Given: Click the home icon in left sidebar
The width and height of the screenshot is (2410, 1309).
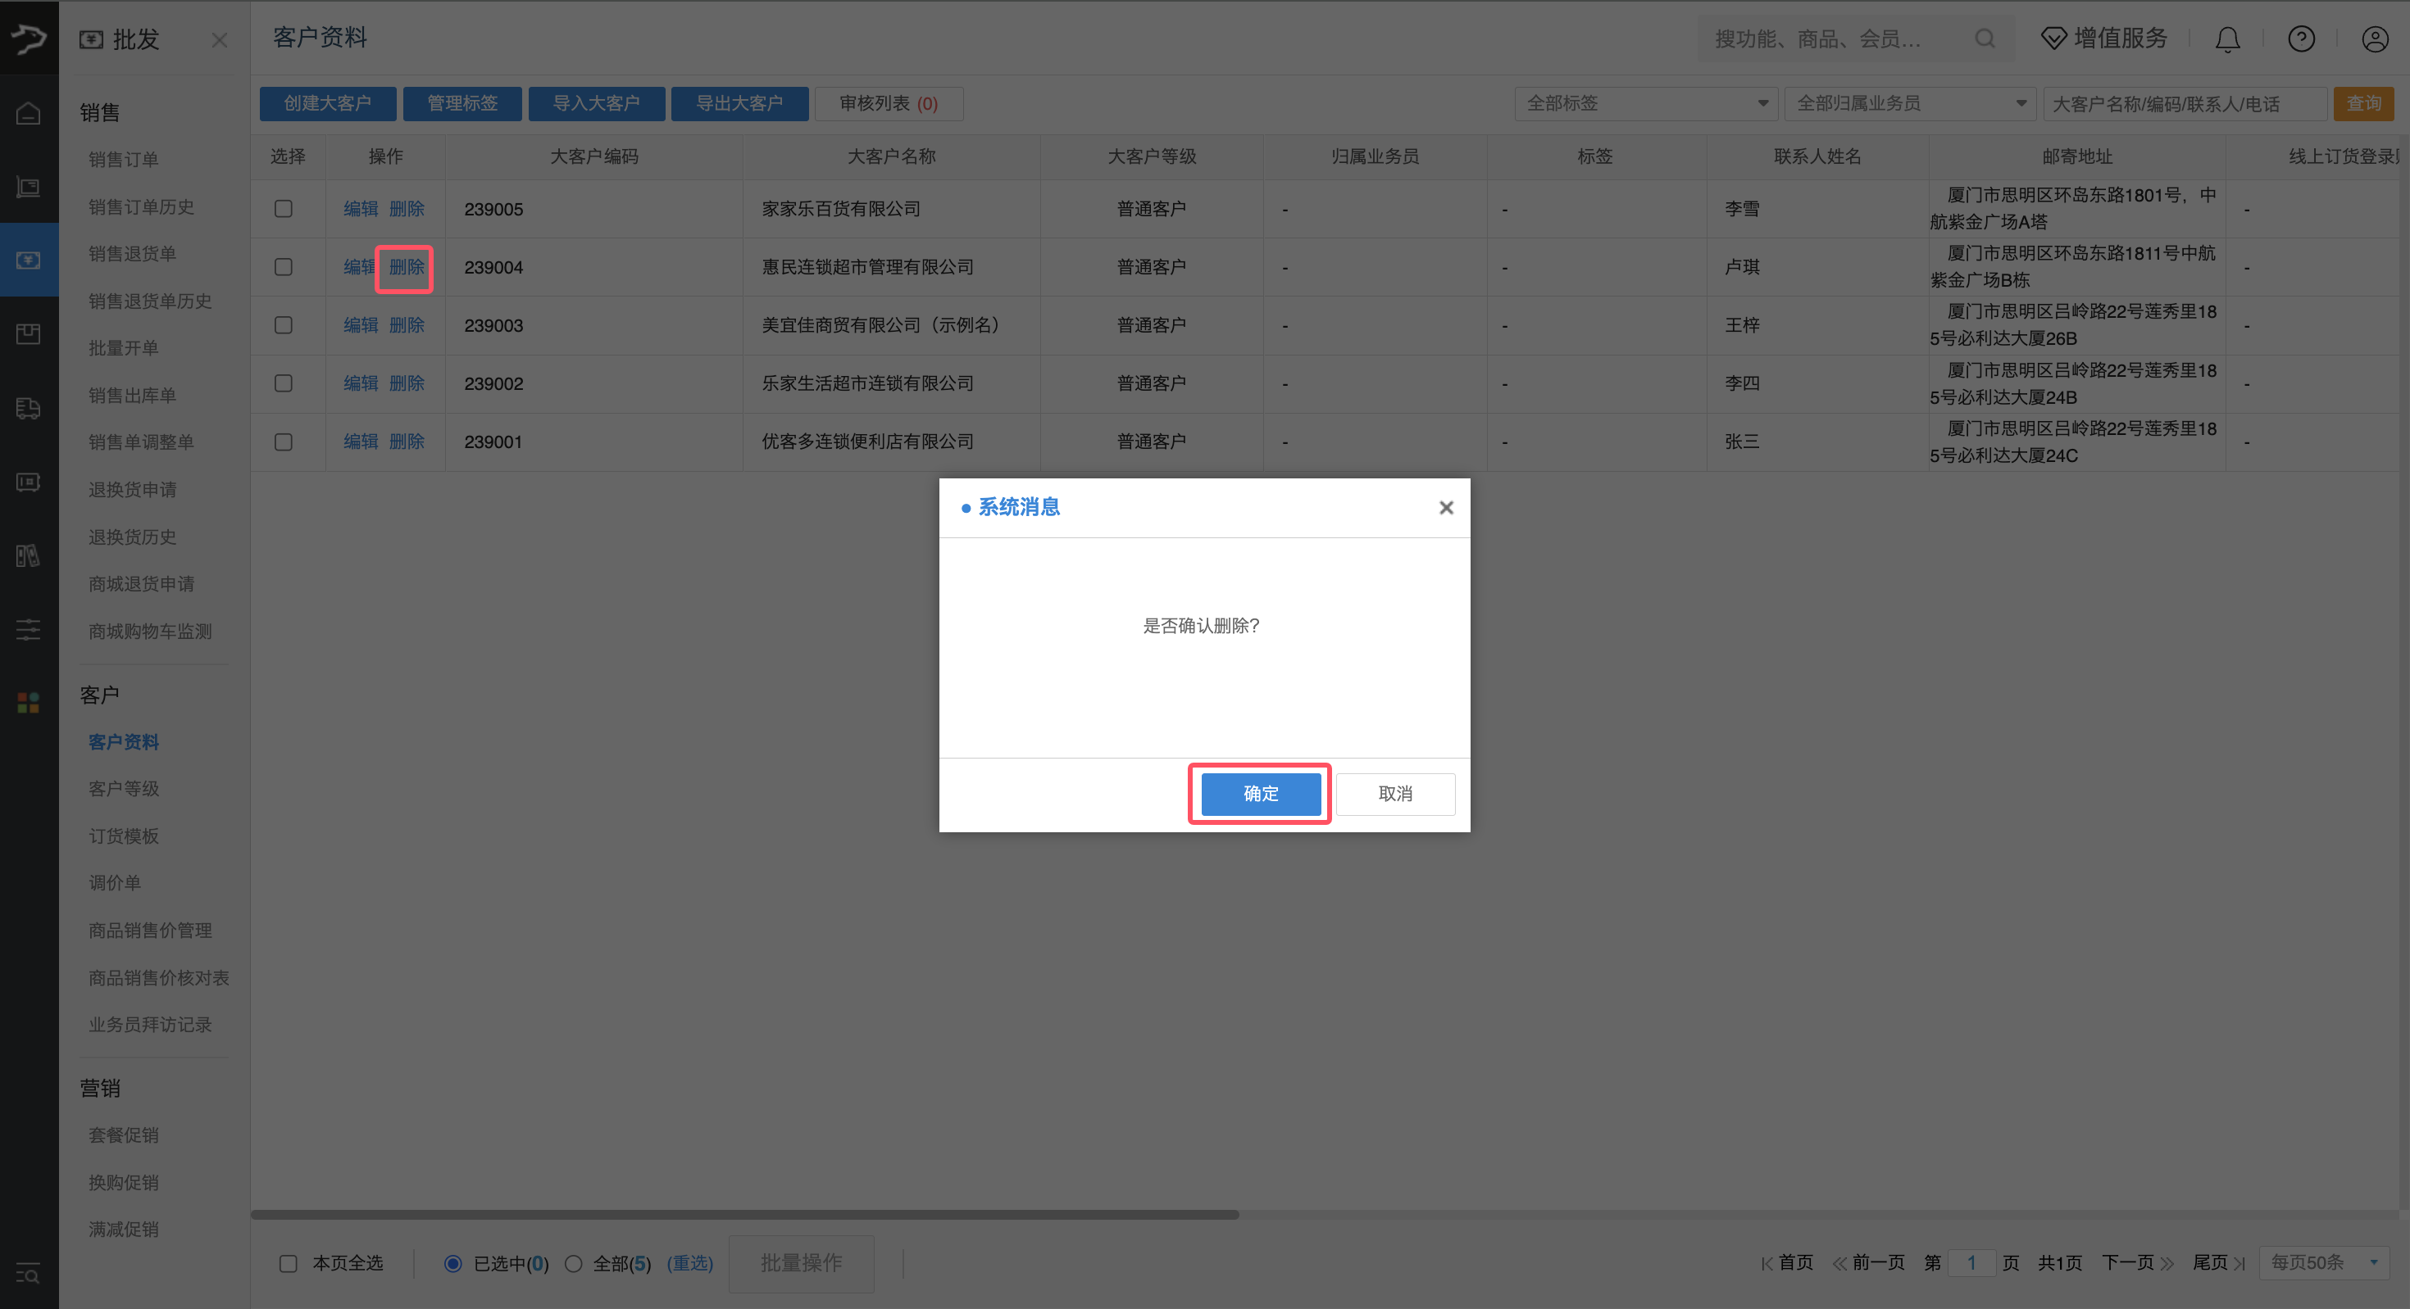Looking at the screenshot, I should coord(28,113).
